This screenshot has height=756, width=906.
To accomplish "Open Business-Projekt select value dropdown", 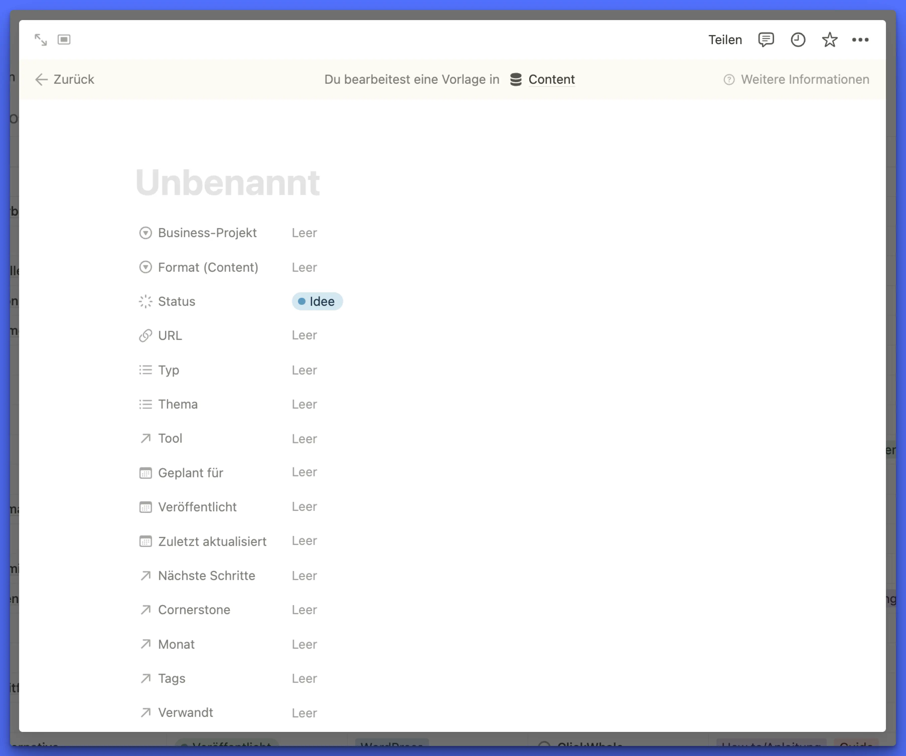I will tap(304, 233).
